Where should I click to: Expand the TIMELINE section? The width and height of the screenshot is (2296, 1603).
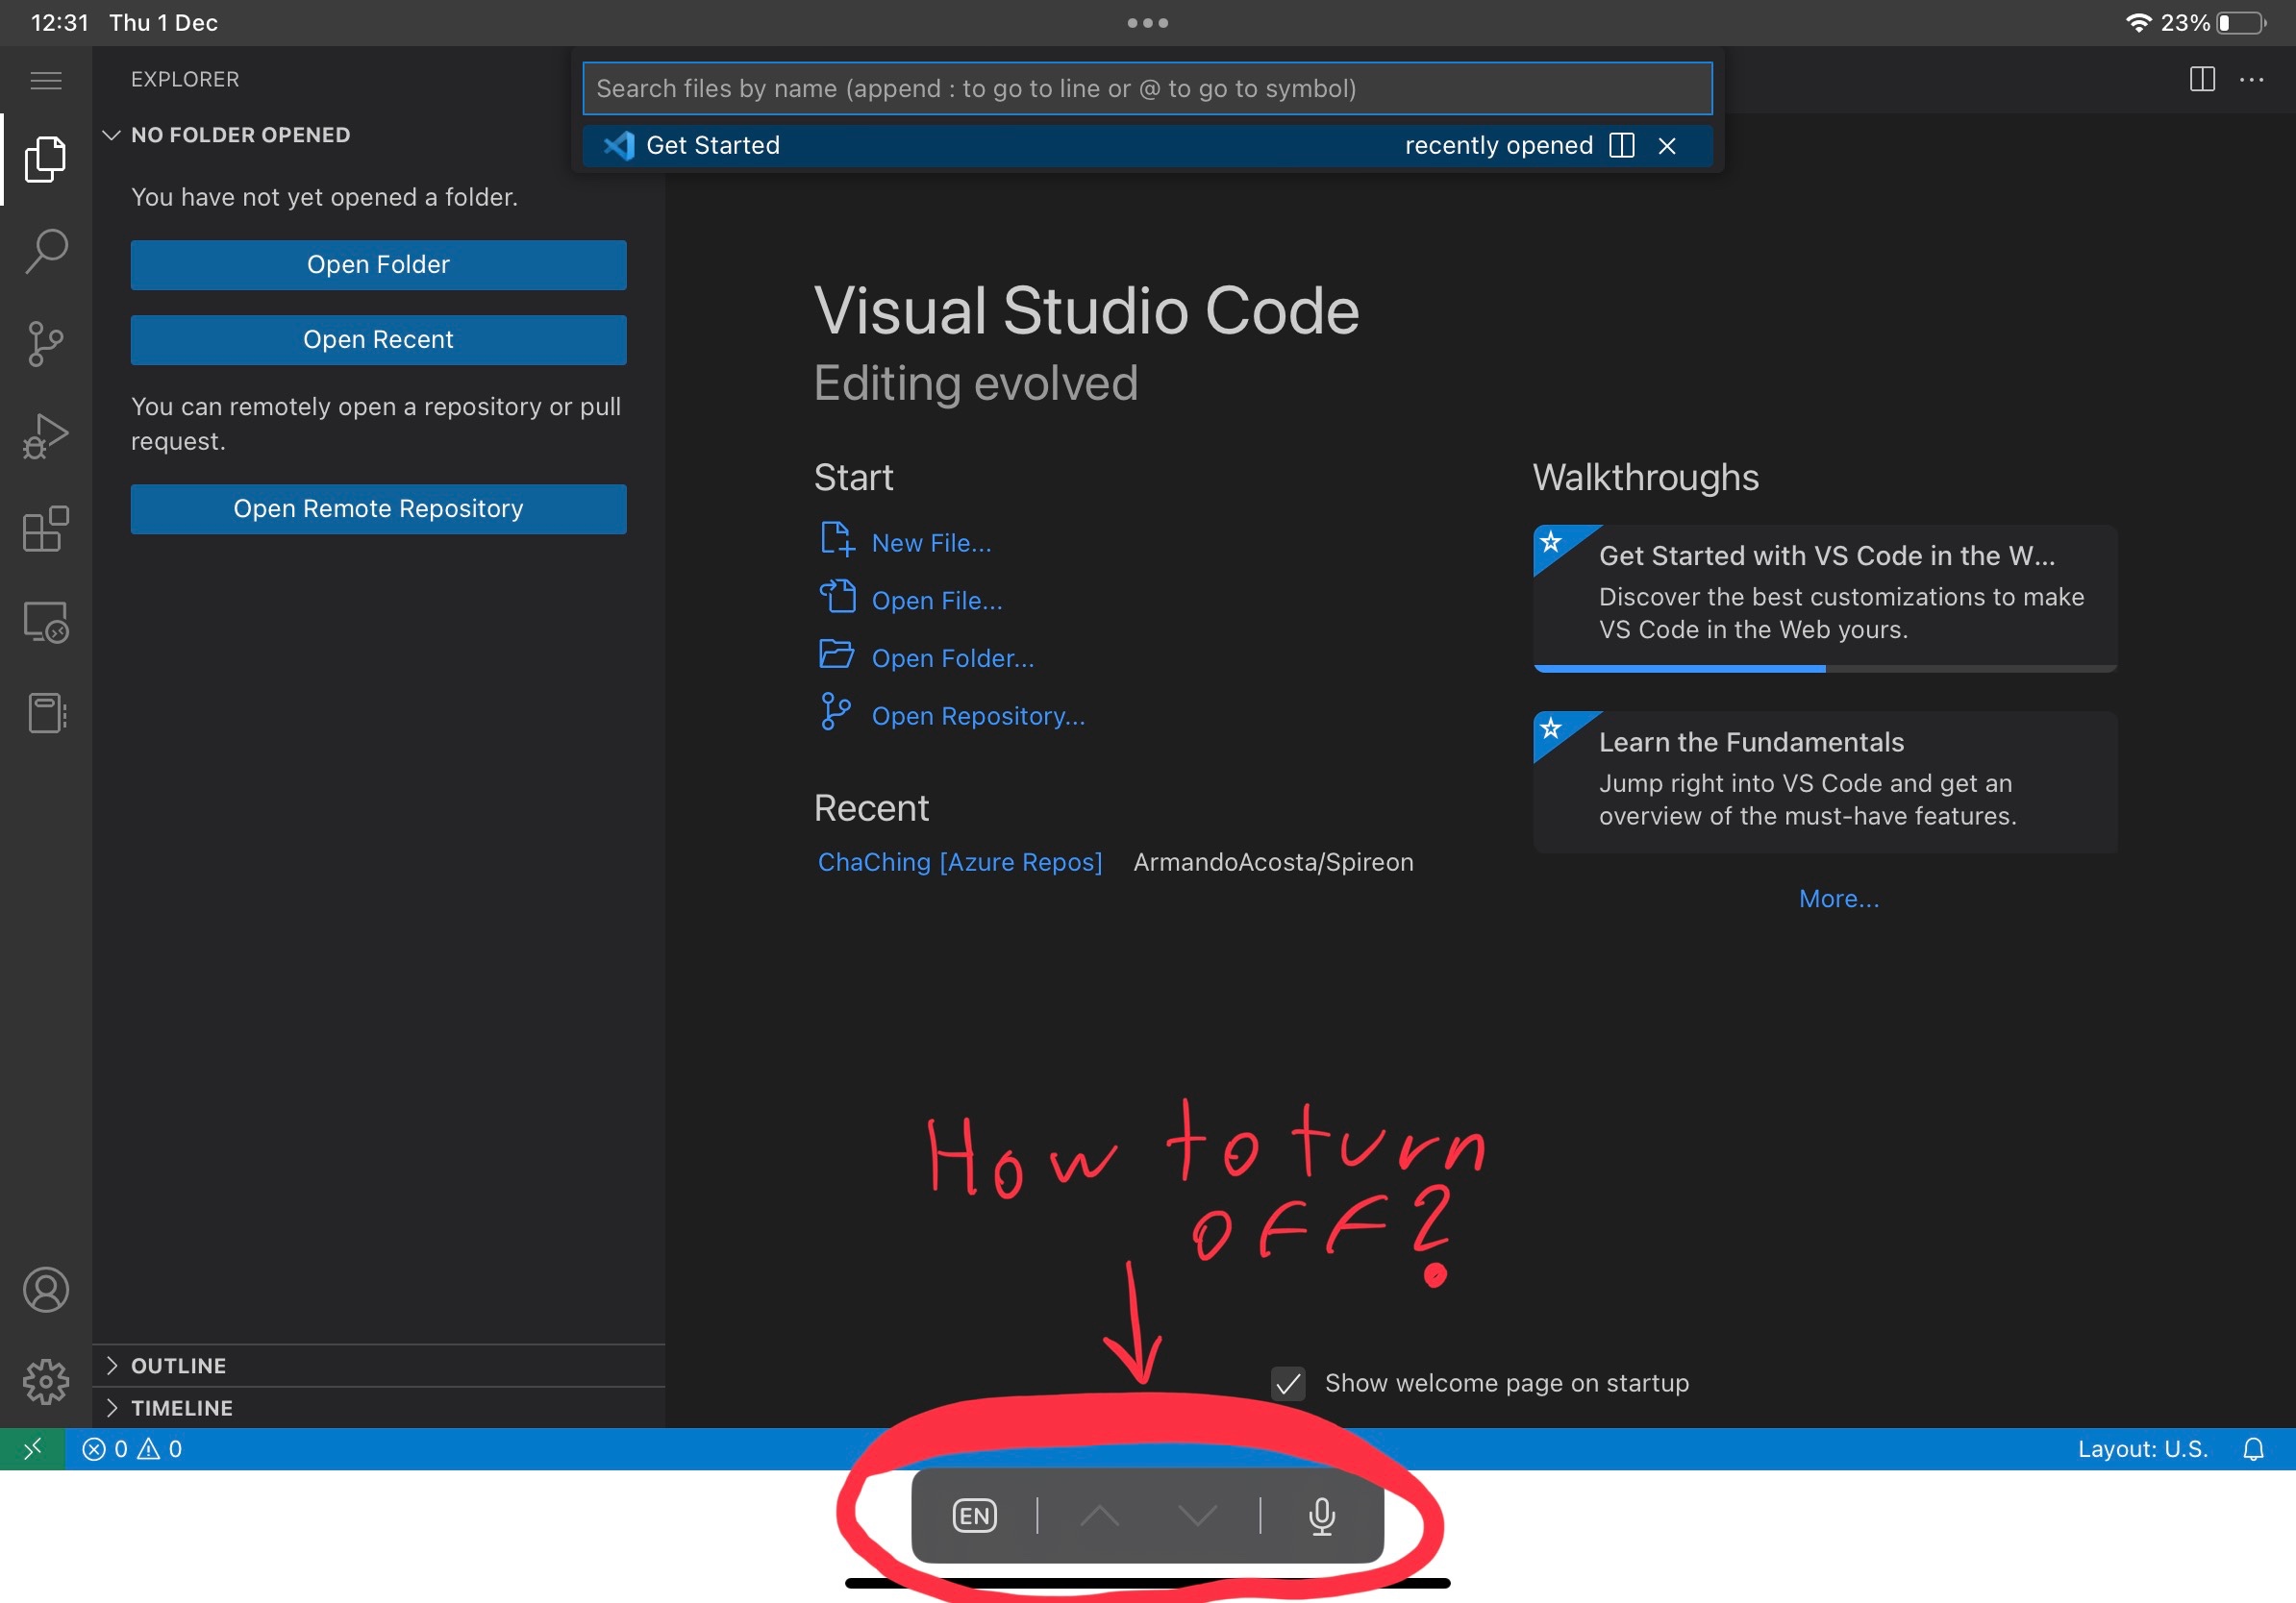tap(181, 1407)
